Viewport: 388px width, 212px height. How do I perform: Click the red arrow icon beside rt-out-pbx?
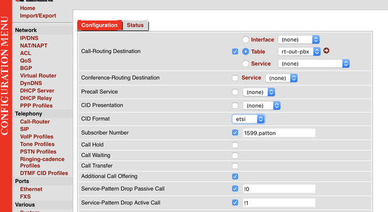tap(326, 51)
